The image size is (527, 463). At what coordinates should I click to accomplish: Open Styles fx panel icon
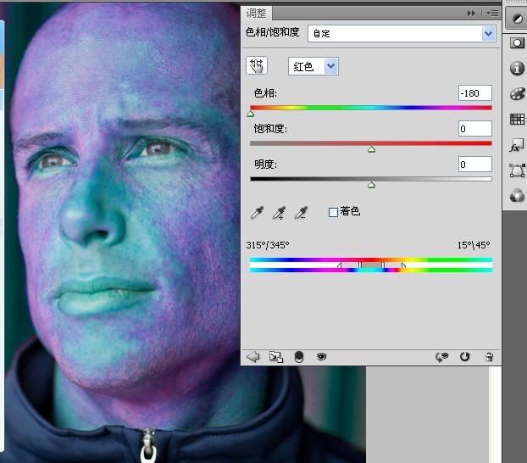[x=517, y=145]
